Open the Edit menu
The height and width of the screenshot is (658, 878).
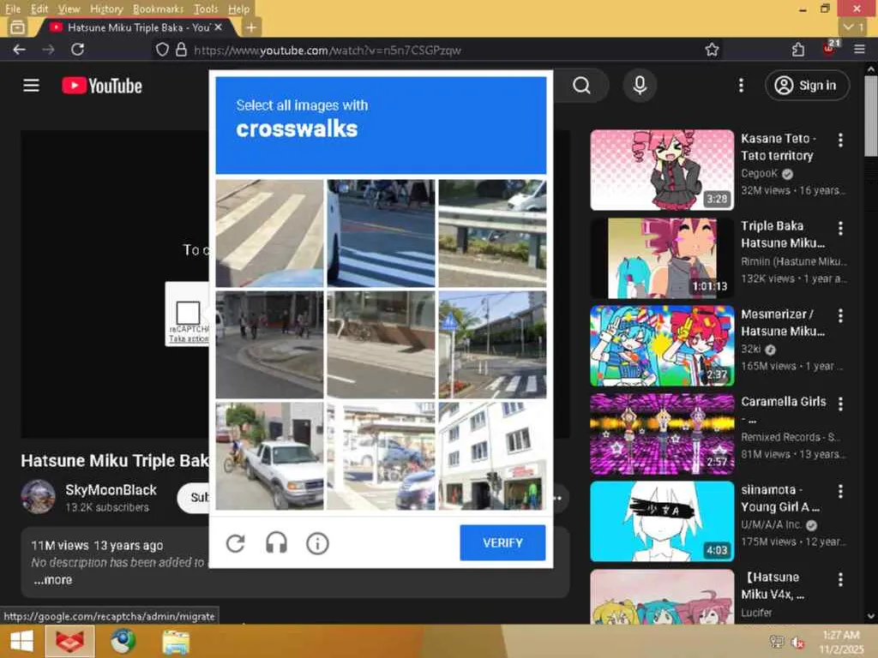point(39,9)
